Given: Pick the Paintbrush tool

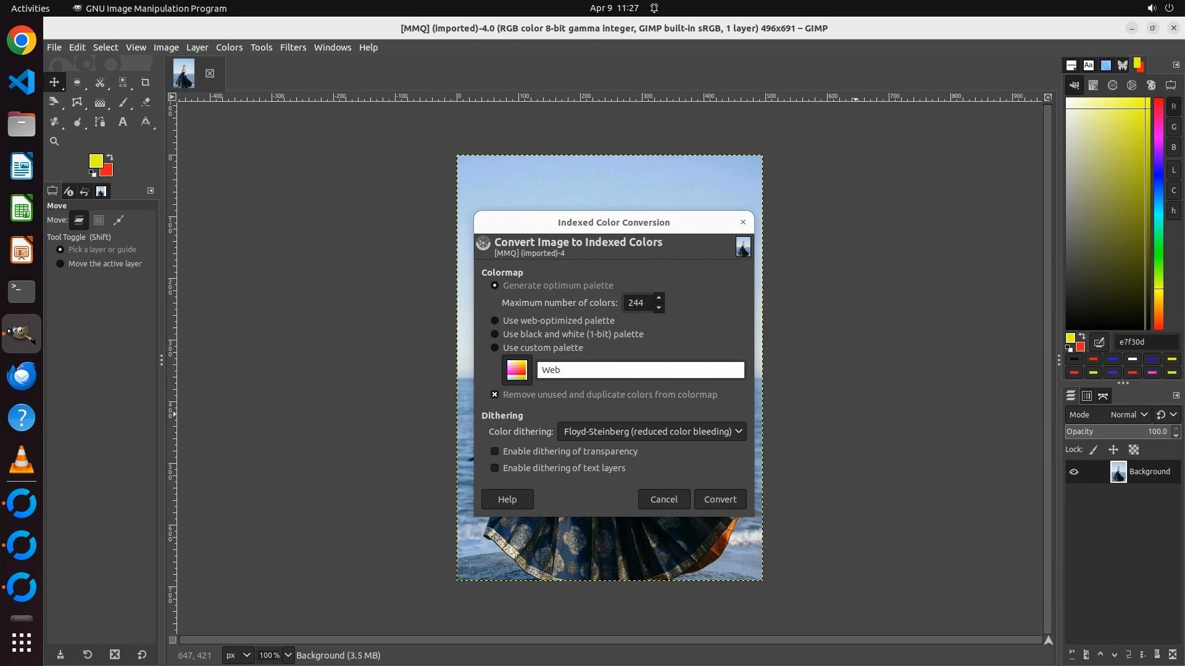Looking at the screenshot, I should coord(123,102).
